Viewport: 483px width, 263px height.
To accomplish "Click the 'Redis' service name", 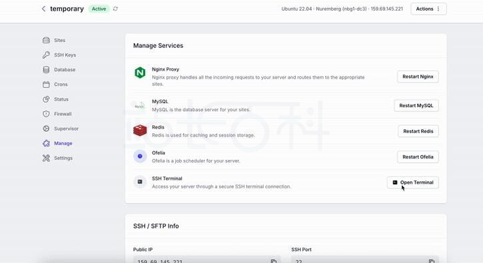I will (158, 127).
